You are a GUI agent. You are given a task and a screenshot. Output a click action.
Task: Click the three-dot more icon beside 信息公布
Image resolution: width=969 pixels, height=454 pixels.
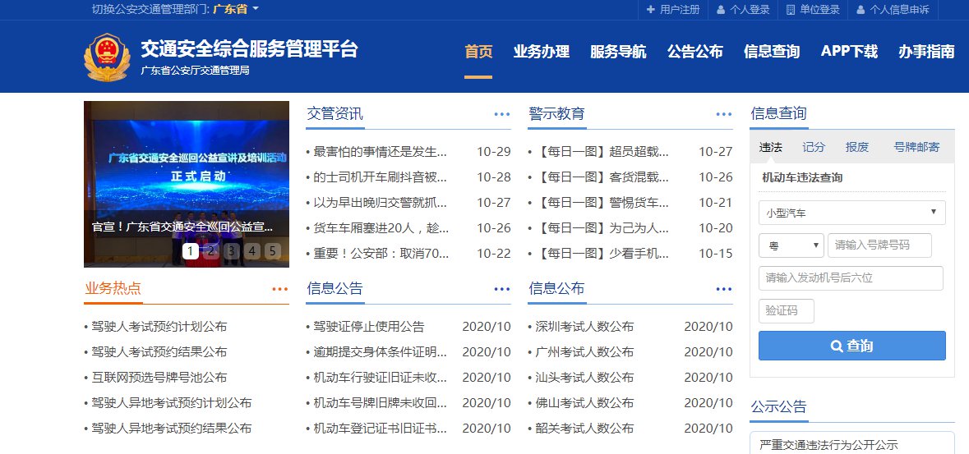pyautogui.click(x=724, y=289)
